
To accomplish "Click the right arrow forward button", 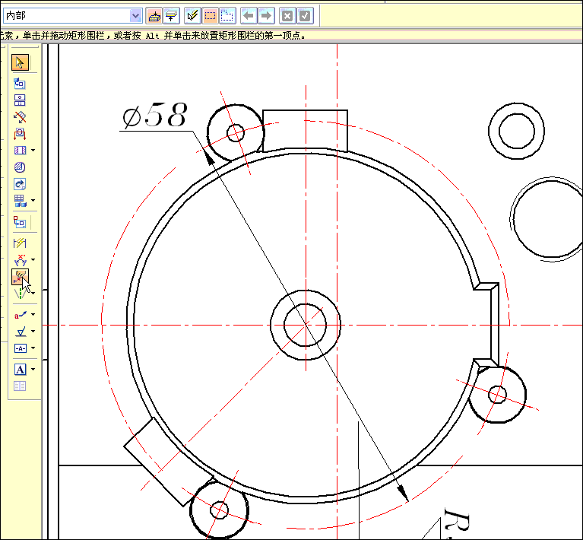I will (266, 16).
